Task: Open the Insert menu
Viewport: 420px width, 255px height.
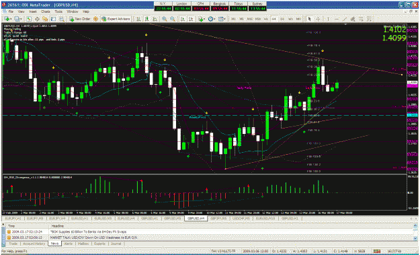Action: (x=33, y=12)
